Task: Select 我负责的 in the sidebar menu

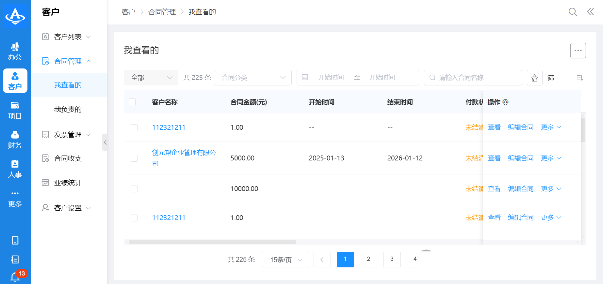Action: point(68,109)
